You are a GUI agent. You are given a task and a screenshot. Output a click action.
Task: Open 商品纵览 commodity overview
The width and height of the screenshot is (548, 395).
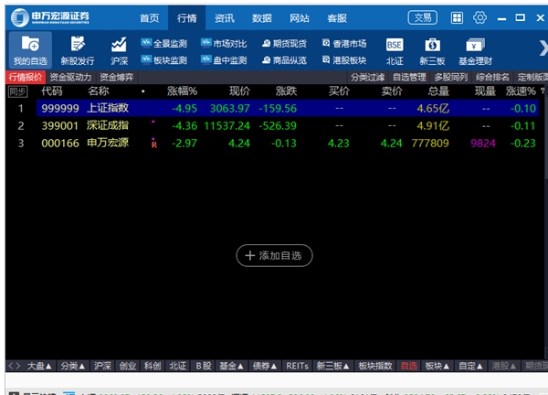(284, 60)
